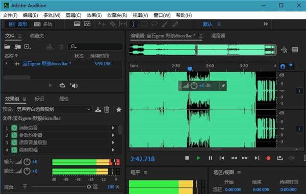This screenshot has height=194, width=306.
Task: Click the overview list icon beside navigator
Action: pyautogui.click(x=295, y=50)
